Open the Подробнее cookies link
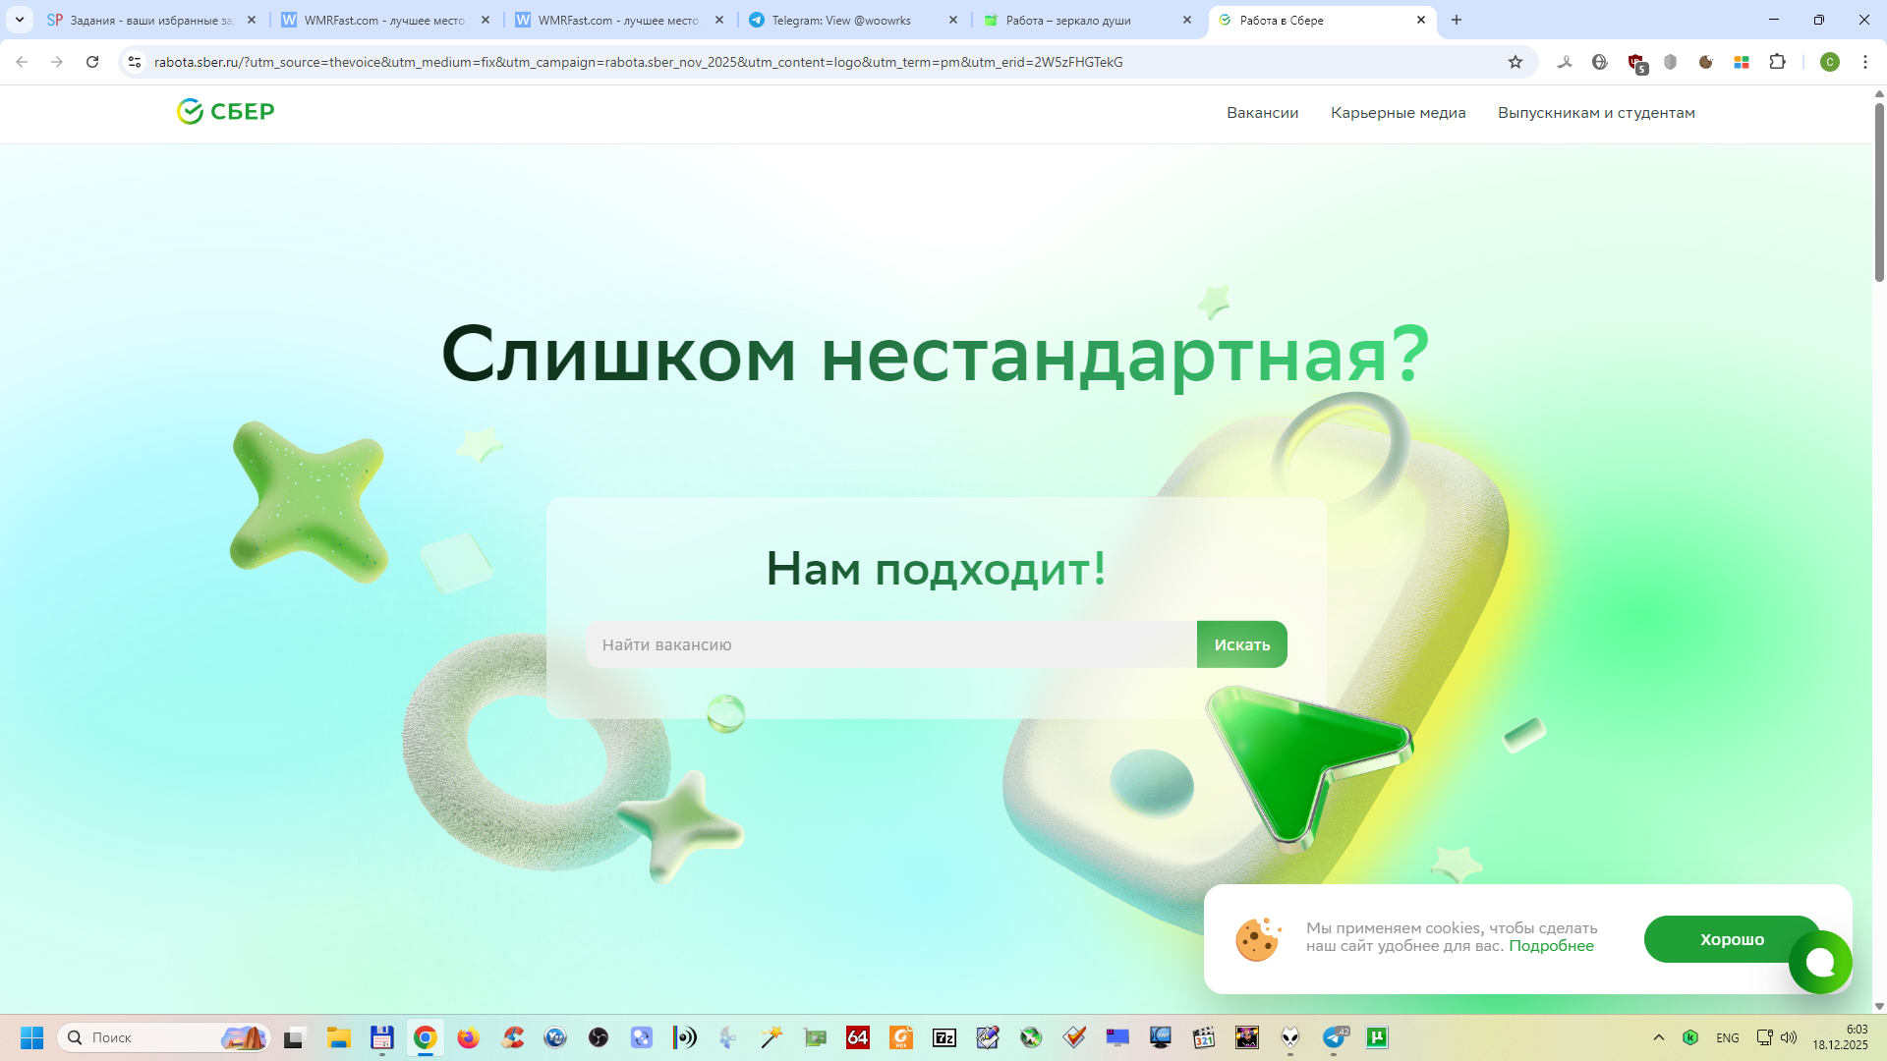Screen dimensions: 1887x1061 [1551, 946]
